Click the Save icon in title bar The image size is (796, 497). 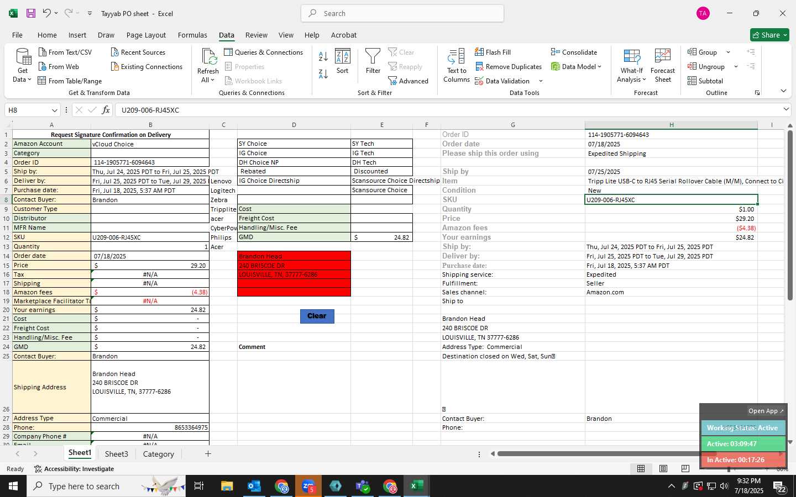click(31, 13)
